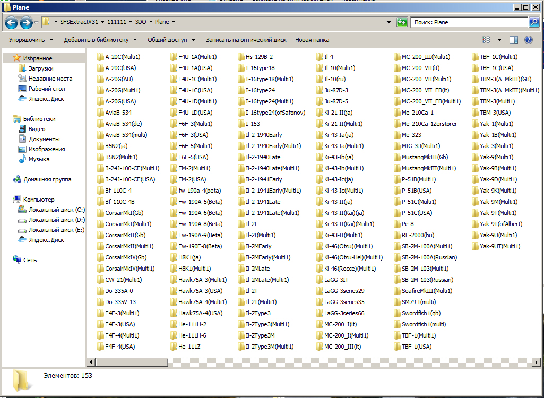Expand SFSExtractV31 breadcrumb arrow
The width and height of the screenshot is (544, 398).
[x=102, y=22]
